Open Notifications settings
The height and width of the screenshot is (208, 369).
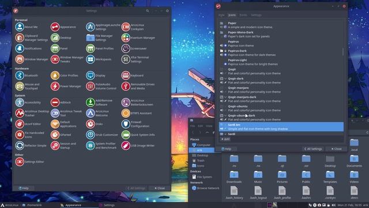[x=28, y=49]
